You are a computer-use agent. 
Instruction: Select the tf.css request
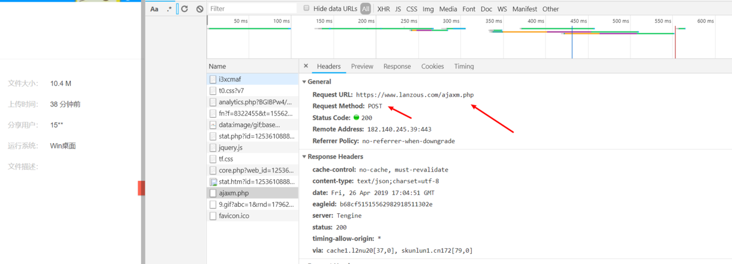pos(253,159)
